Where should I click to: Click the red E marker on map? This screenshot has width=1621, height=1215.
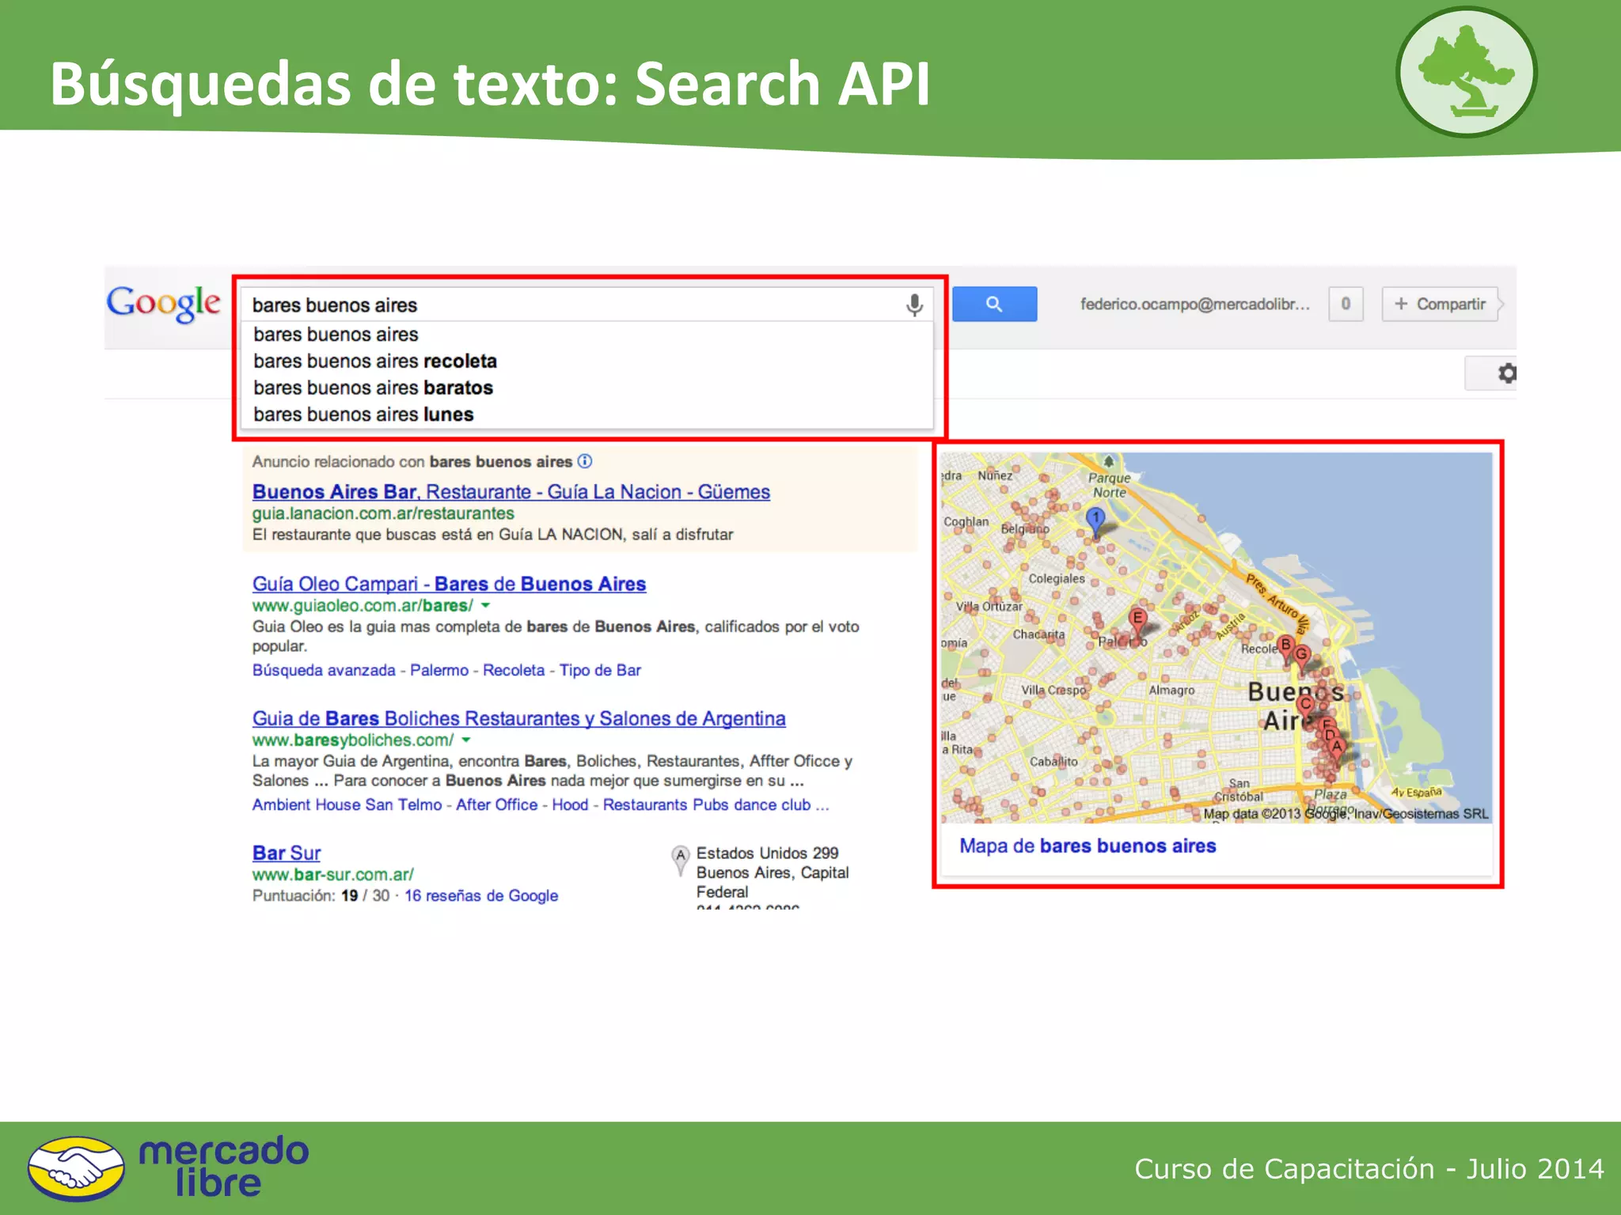[1137, 622]
